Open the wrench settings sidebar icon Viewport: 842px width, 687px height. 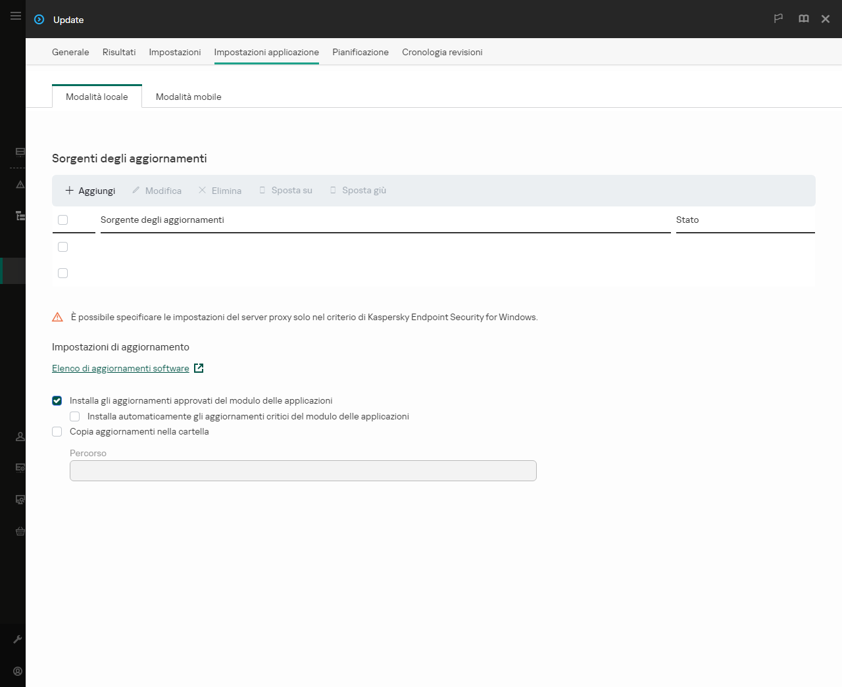(x=18, y=639)
